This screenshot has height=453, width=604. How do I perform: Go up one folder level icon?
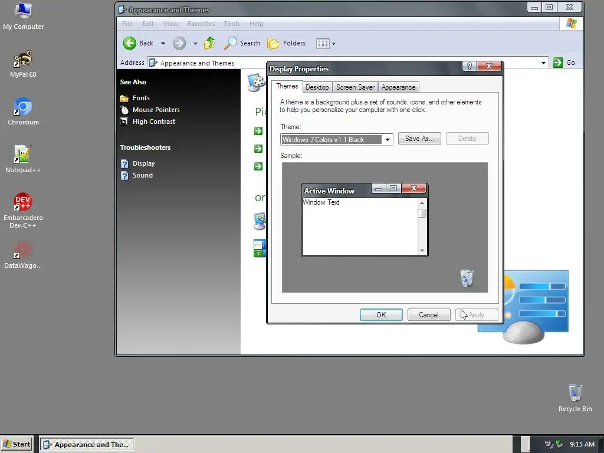coord(209,43)
